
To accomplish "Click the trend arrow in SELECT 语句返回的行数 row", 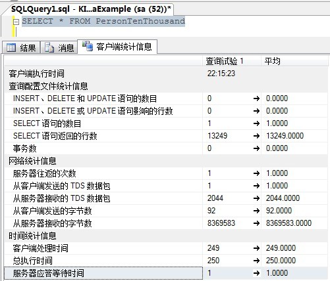I will coord(256,136).
